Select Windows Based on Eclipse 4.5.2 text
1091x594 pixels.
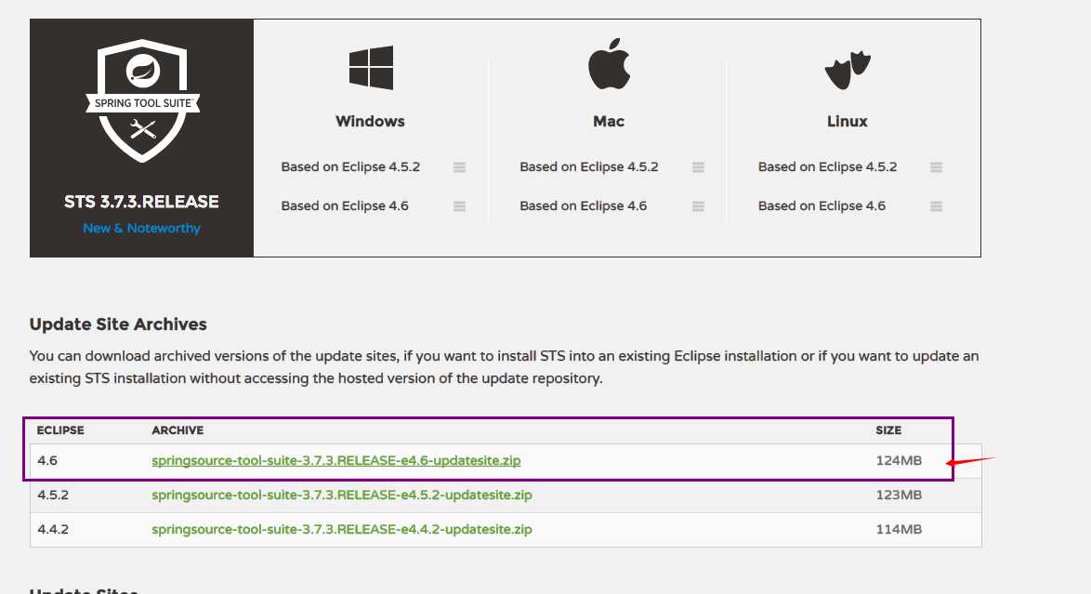point(350,167)
